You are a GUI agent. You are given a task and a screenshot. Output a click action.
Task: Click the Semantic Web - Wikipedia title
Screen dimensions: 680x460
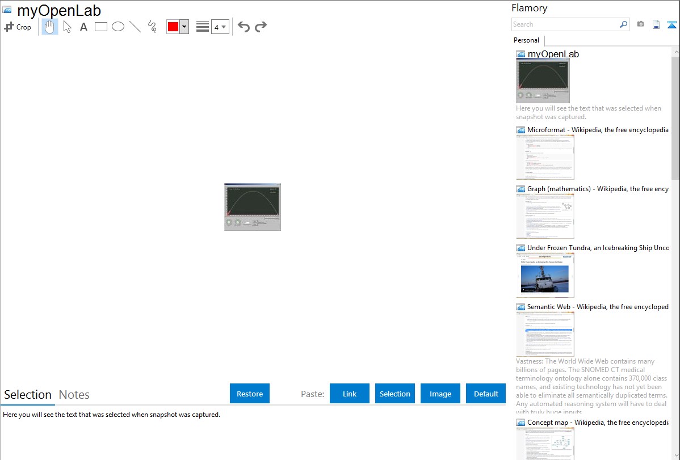[x=598, y=306]
